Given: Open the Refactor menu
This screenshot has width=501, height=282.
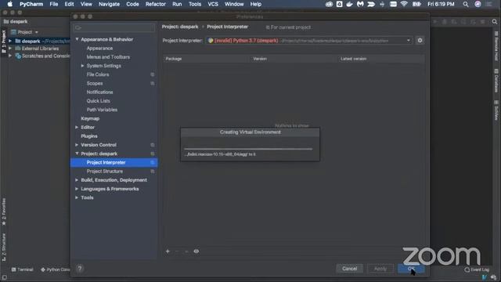Looking at the screenshot, I should click(x=156, y=4).
